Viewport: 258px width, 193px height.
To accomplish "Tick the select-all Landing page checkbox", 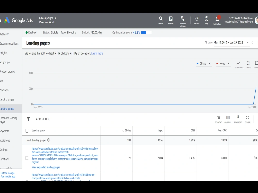I will (x=27, y=131).
